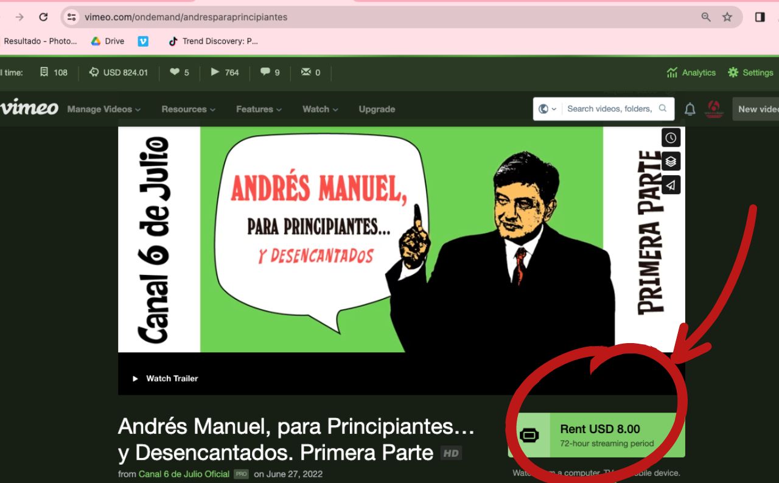Open the Vimeo bookmark icon
779x483 pixels.
(143, 41)
